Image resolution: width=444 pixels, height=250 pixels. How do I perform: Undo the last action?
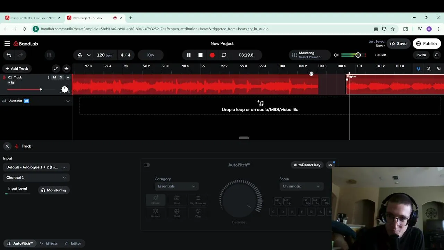pyautogui.click(x=9, y=55)
